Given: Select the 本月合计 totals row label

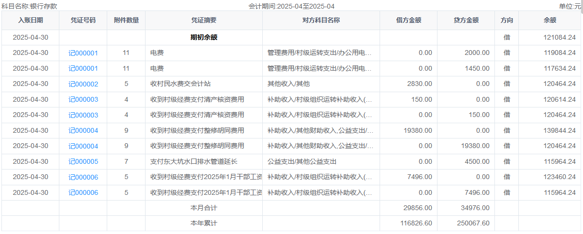Looking at the screenshot, I should pyautogui.click(x=203, y=208).
